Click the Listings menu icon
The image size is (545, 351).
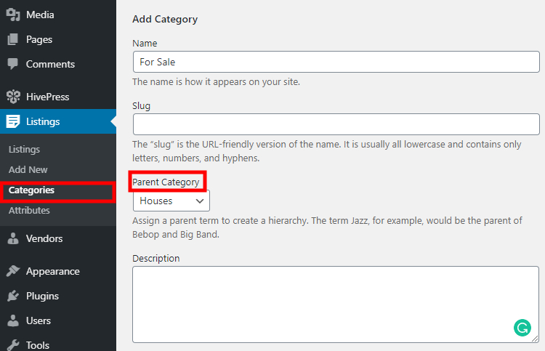pos(13,121)
